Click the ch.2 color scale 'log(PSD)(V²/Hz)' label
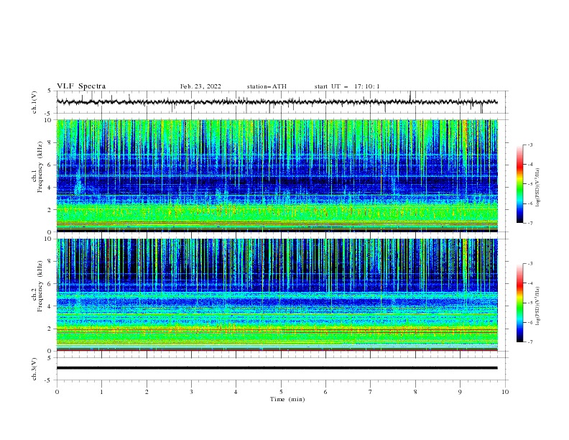The height and width of the screenshot is (440, 569). (x=538, y=306)
